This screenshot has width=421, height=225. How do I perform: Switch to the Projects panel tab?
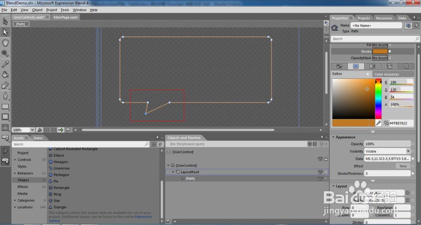[364, 18]
